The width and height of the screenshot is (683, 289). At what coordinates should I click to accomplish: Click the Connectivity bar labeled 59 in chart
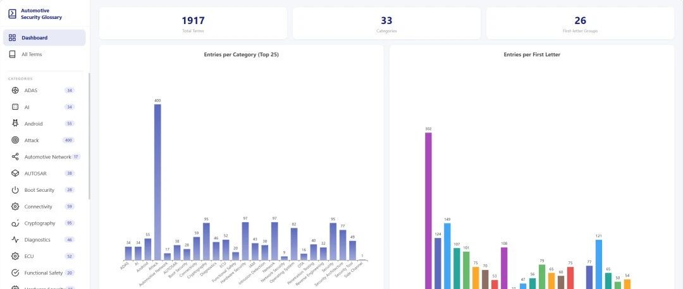197,249
